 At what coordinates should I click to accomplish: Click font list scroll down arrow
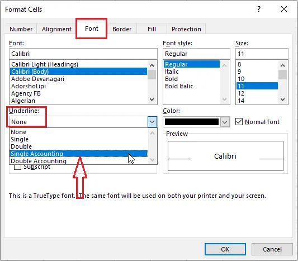tap(152, 99)
